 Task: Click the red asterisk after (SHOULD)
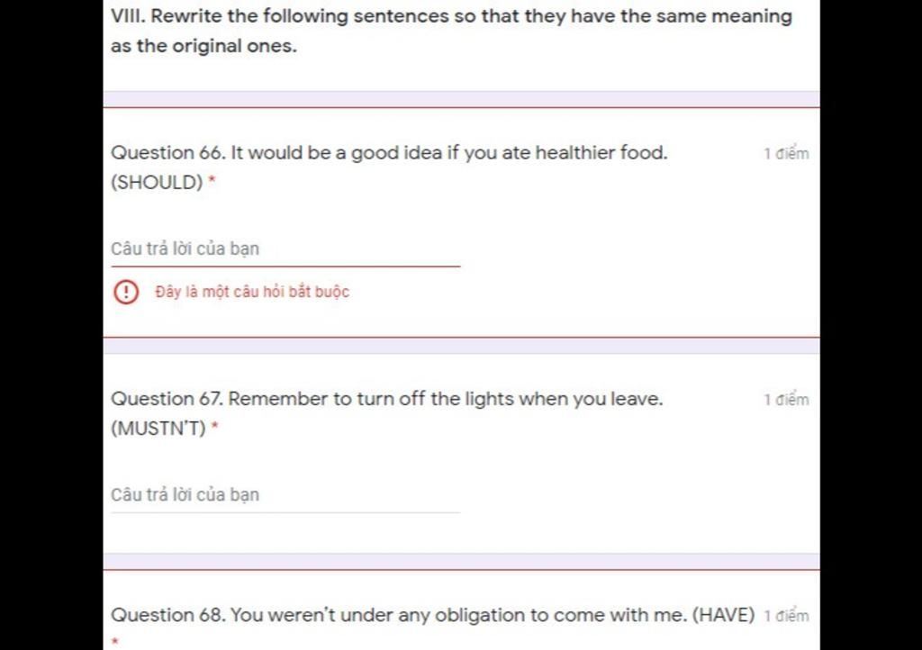212,180
